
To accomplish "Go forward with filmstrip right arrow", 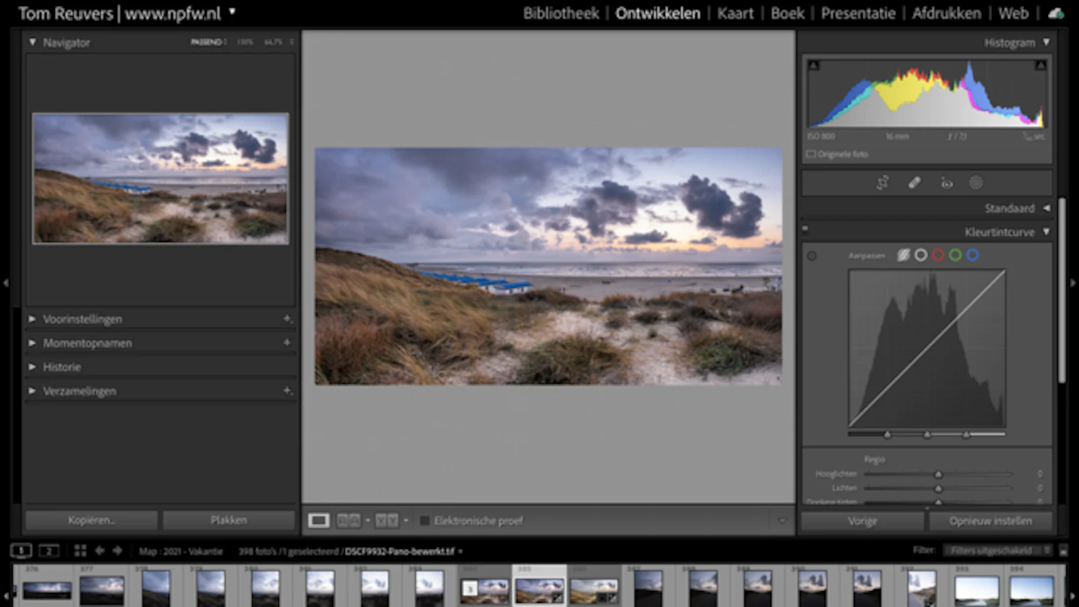I will coord(117,551).
